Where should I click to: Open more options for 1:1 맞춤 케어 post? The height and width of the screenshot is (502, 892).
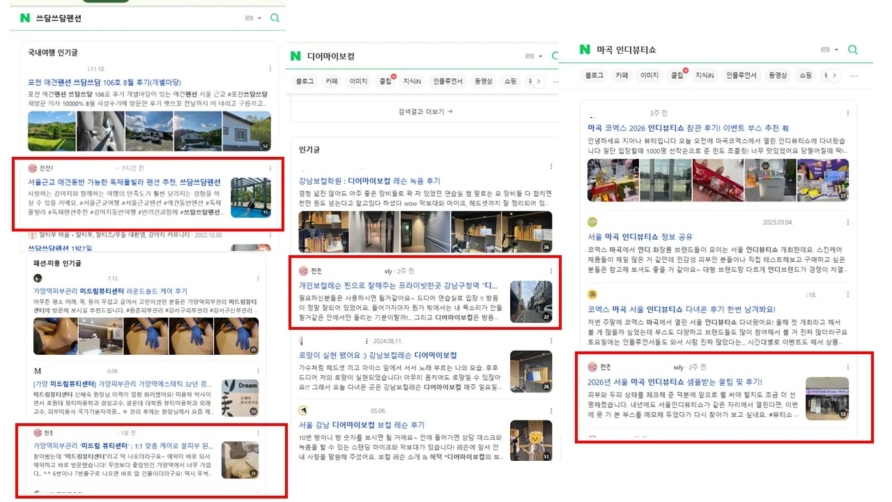click(258, 433)
